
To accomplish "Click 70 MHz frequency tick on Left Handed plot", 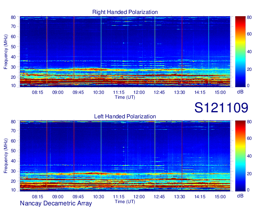I will pos(13,130).
